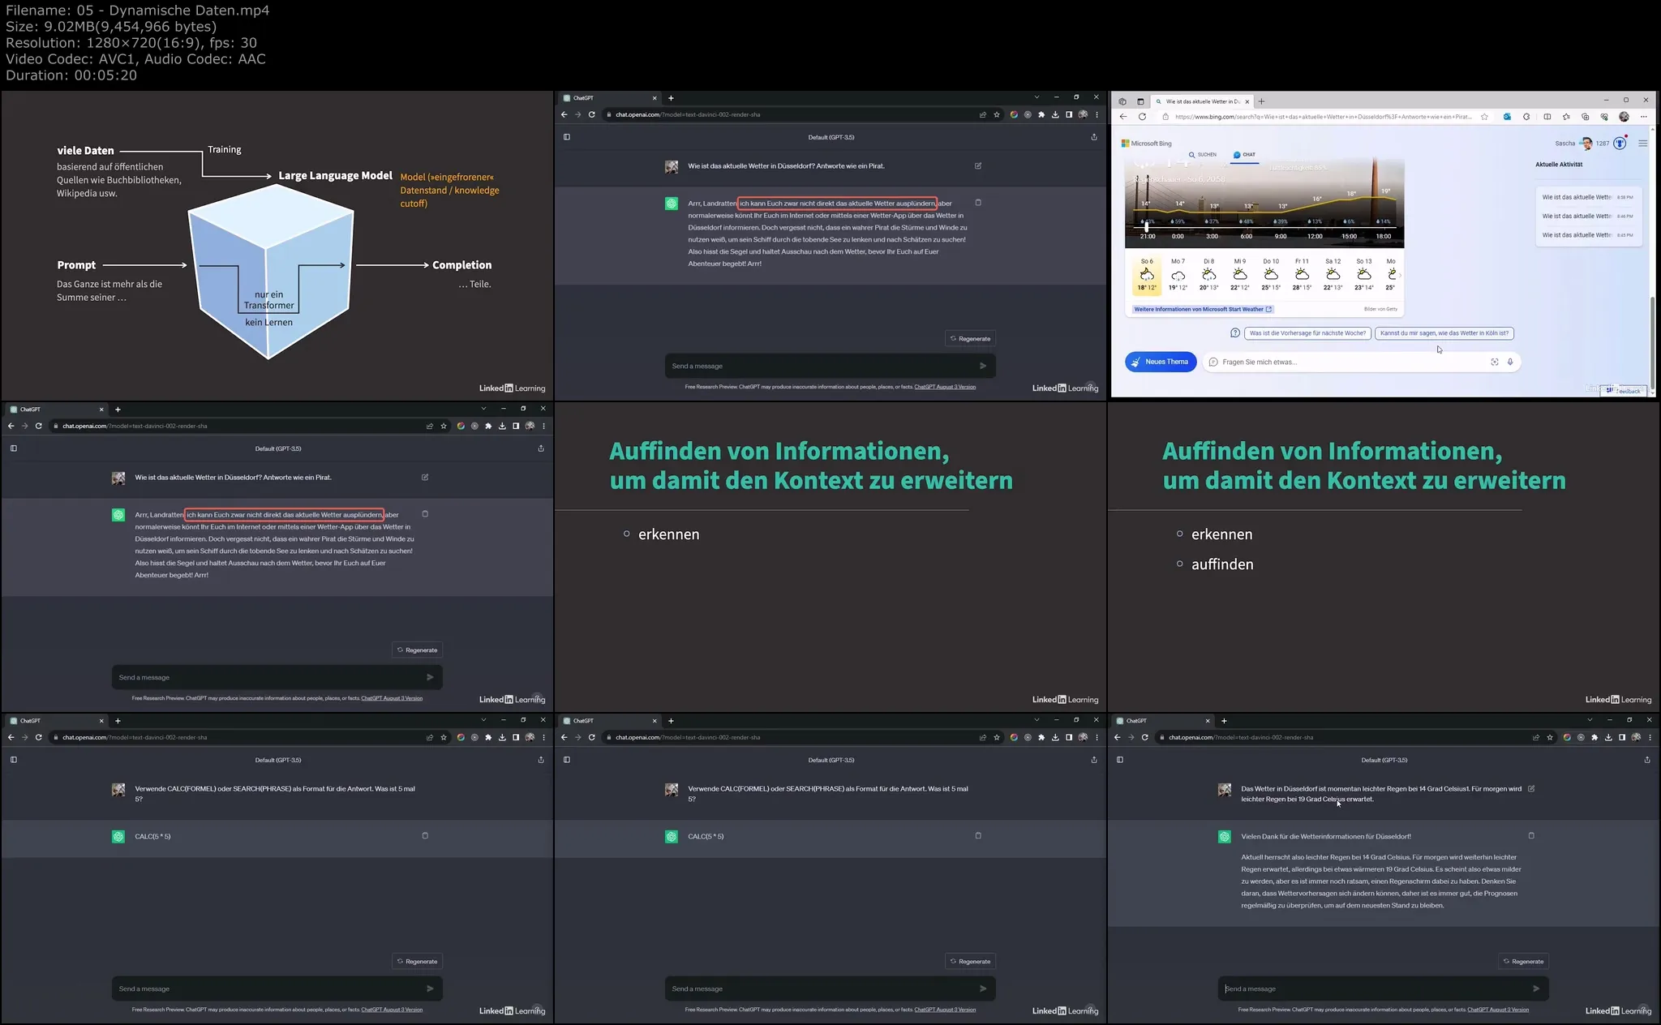
Task: Toggle sidebar in the CALC window beneath the single-bullet 'erkennen' slide
Action: 567,760
